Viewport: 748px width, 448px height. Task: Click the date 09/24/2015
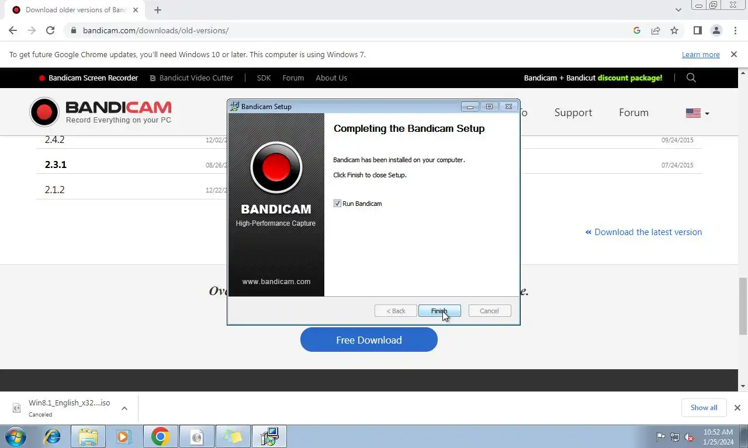678,141
